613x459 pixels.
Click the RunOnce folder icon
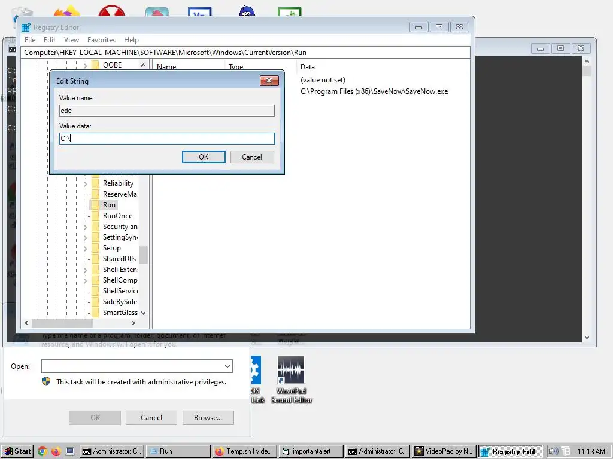95,216
